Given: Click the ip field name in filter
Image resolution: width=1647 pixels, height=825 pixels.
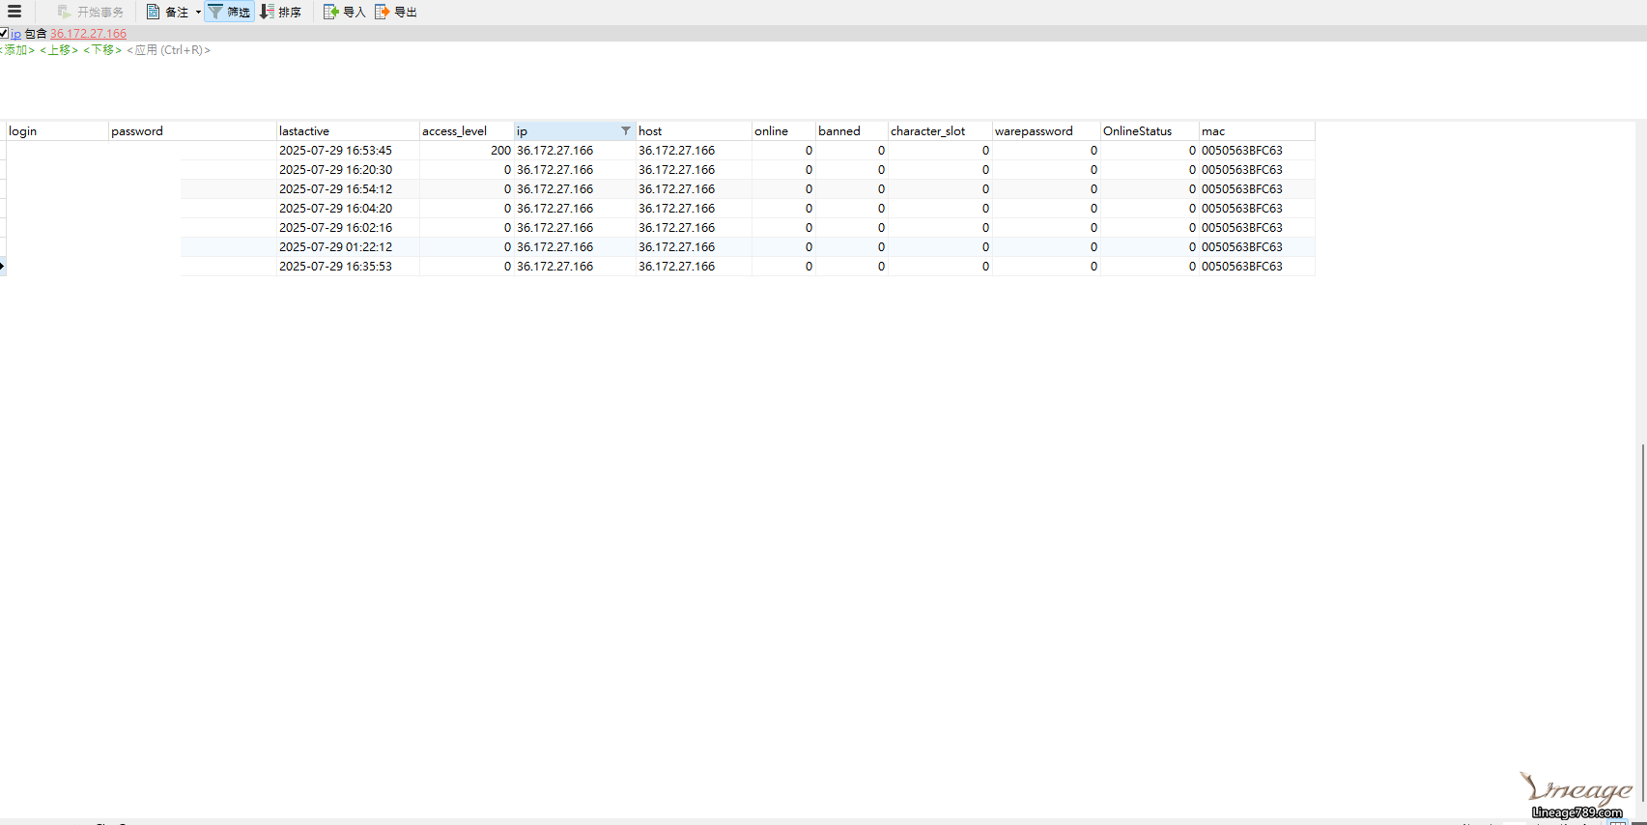Looking at the screenshot, I should 16,34.
